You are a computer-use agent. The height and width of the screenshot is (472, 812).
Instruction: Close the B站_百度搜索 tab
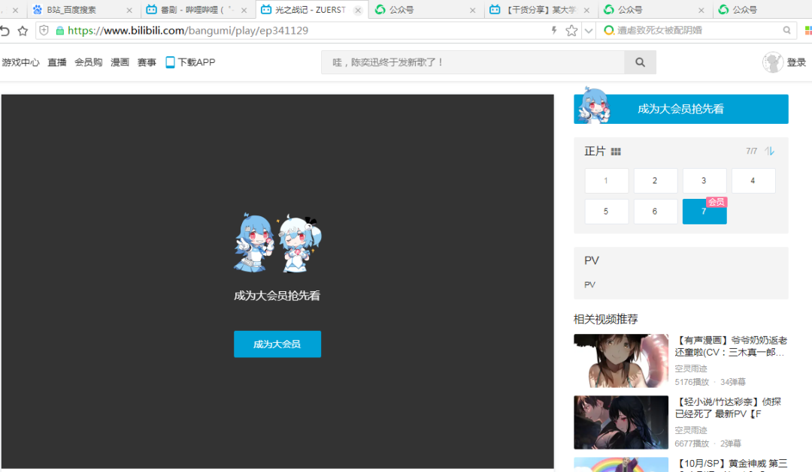(x=129, y=10)
